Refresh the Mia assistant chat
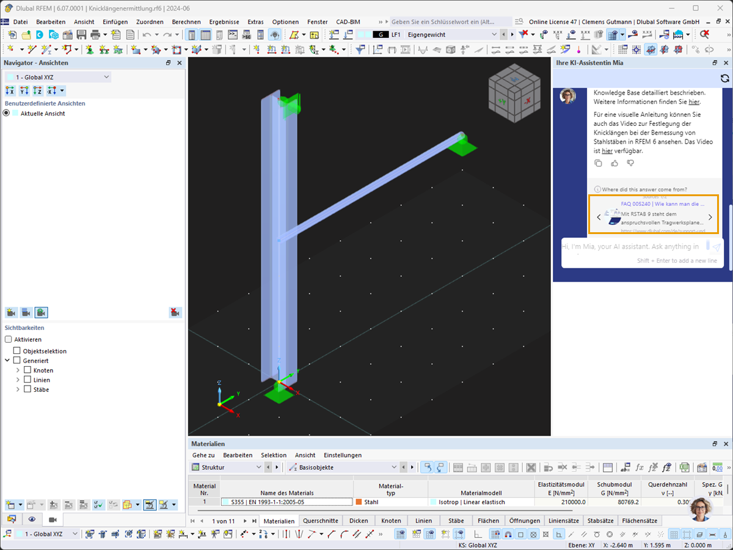 tap(724, 78)
